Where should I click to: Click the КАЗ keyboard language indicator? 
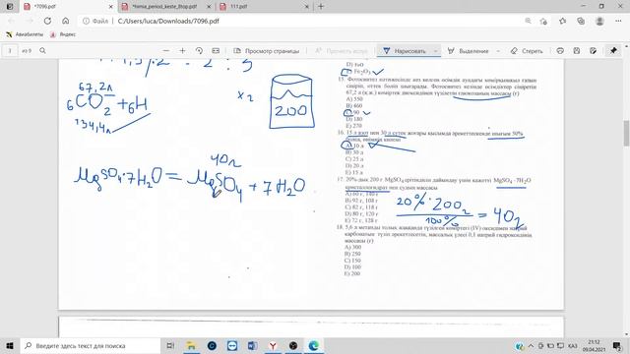[573, 345]
